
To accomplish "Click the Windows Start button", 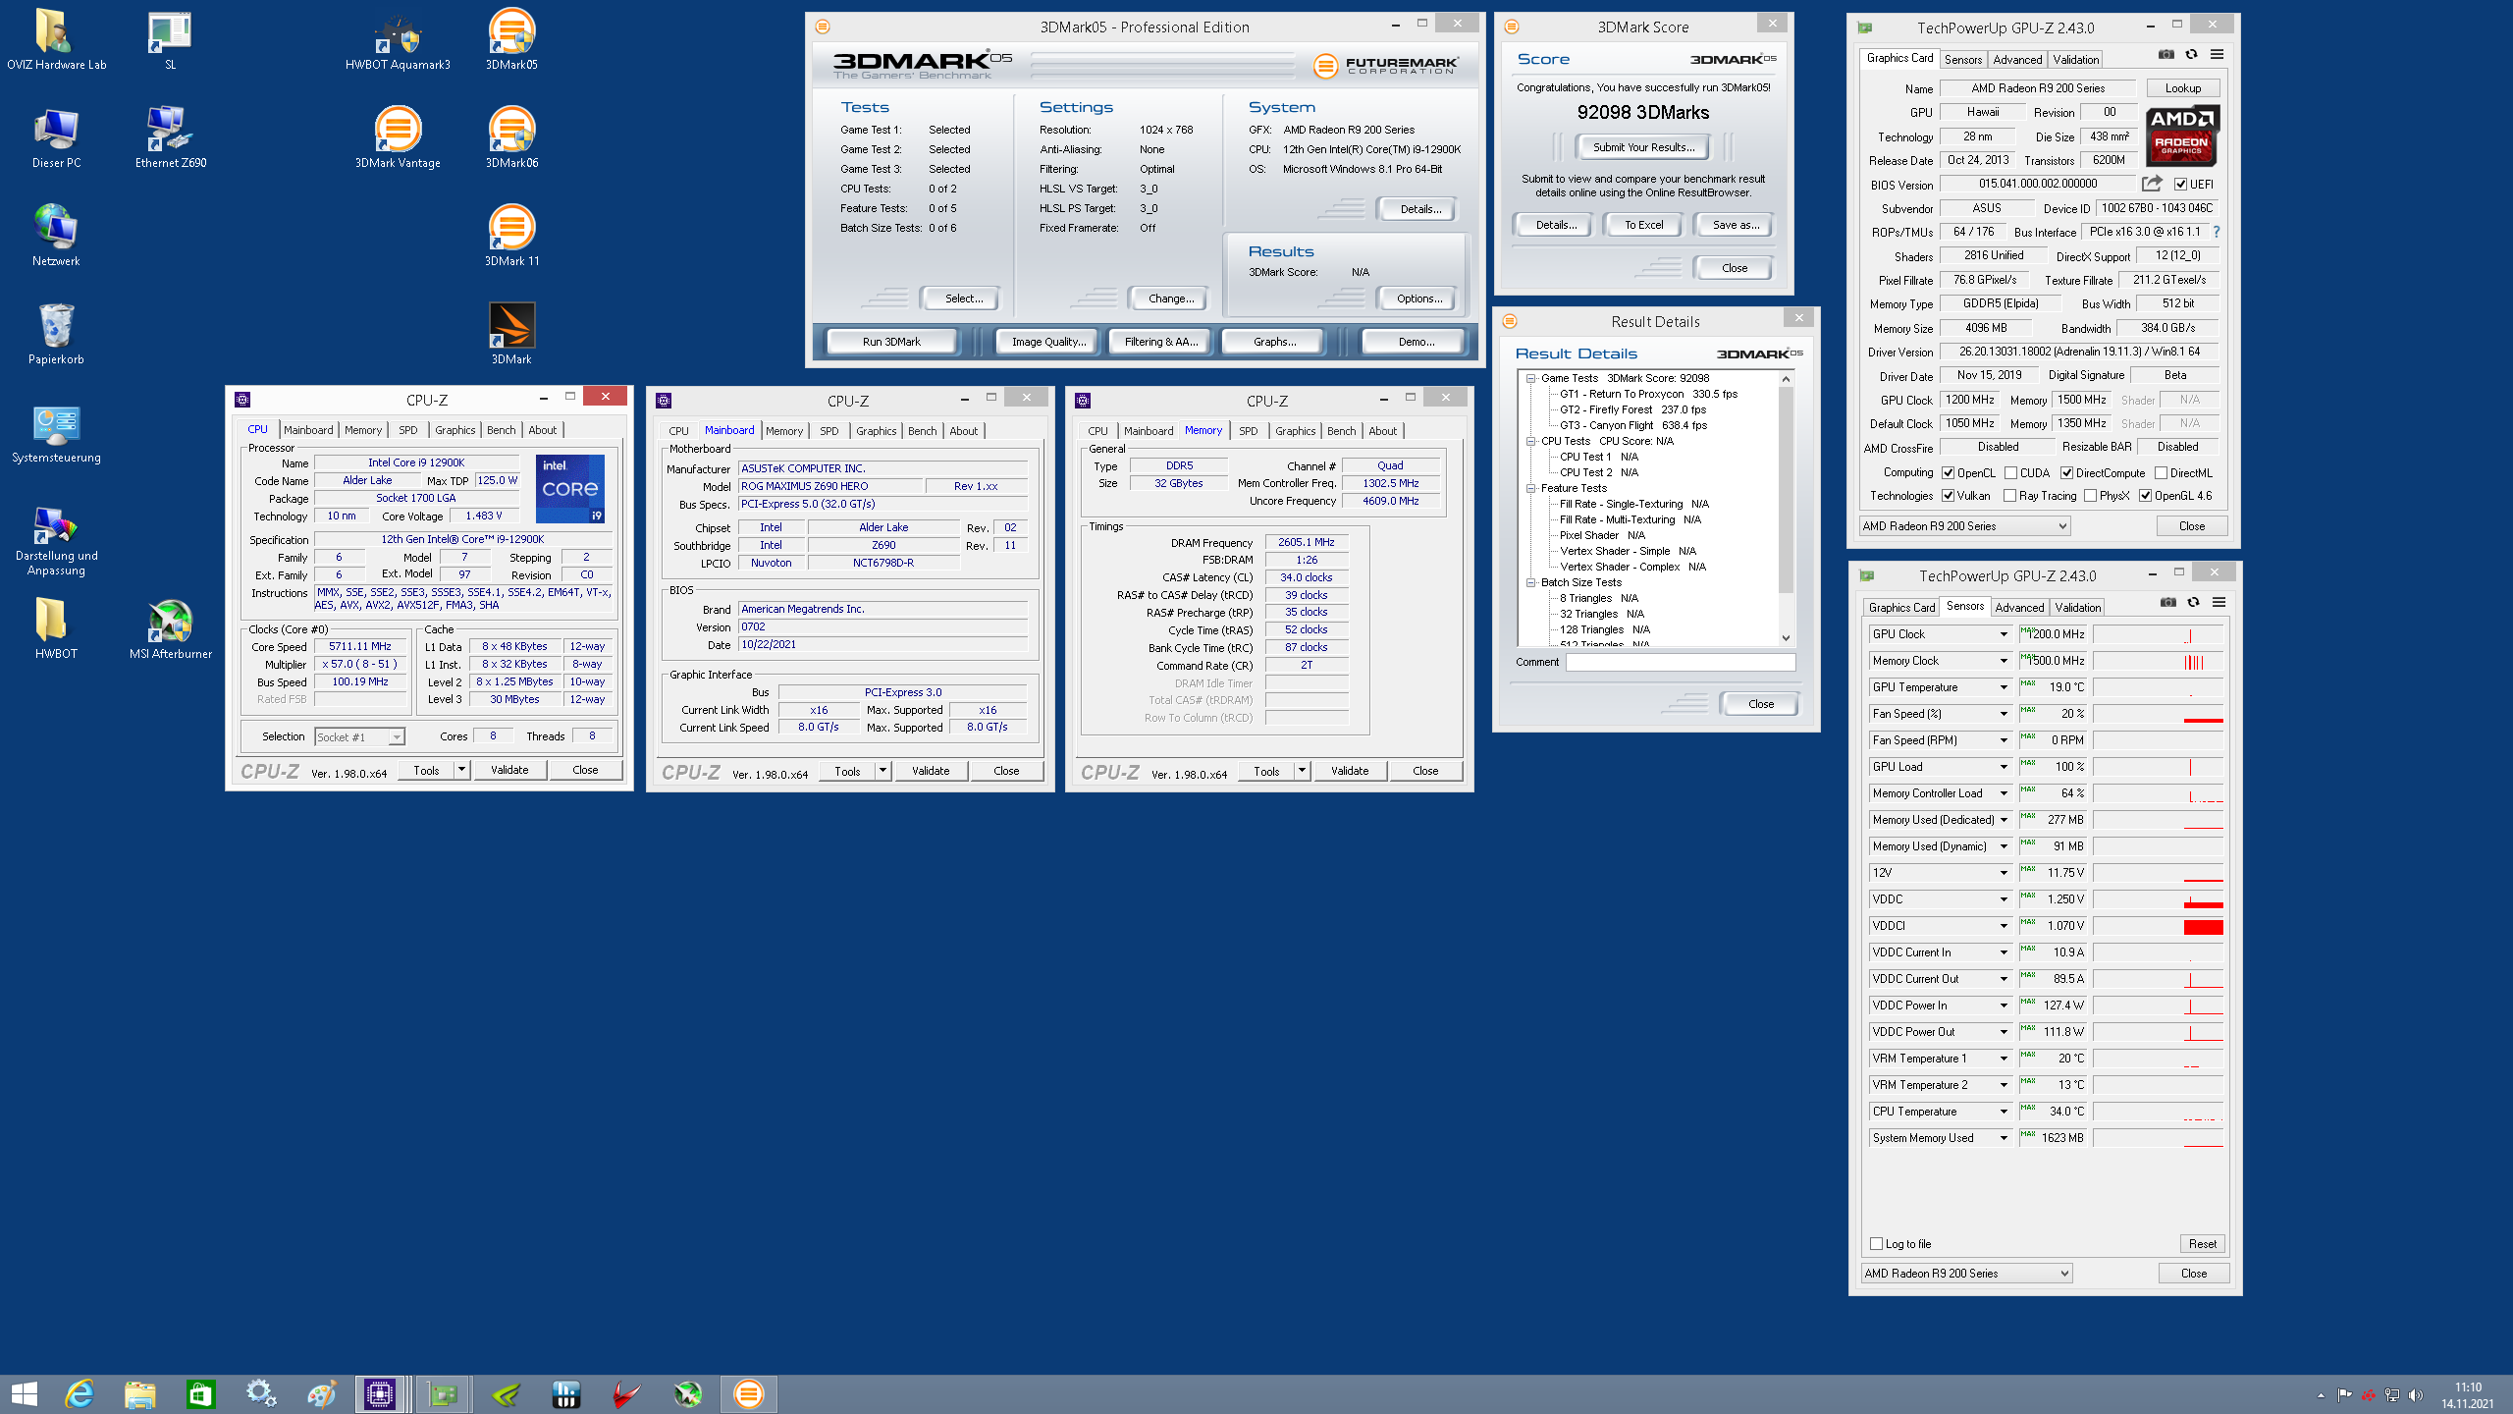I will point(24,1393).
